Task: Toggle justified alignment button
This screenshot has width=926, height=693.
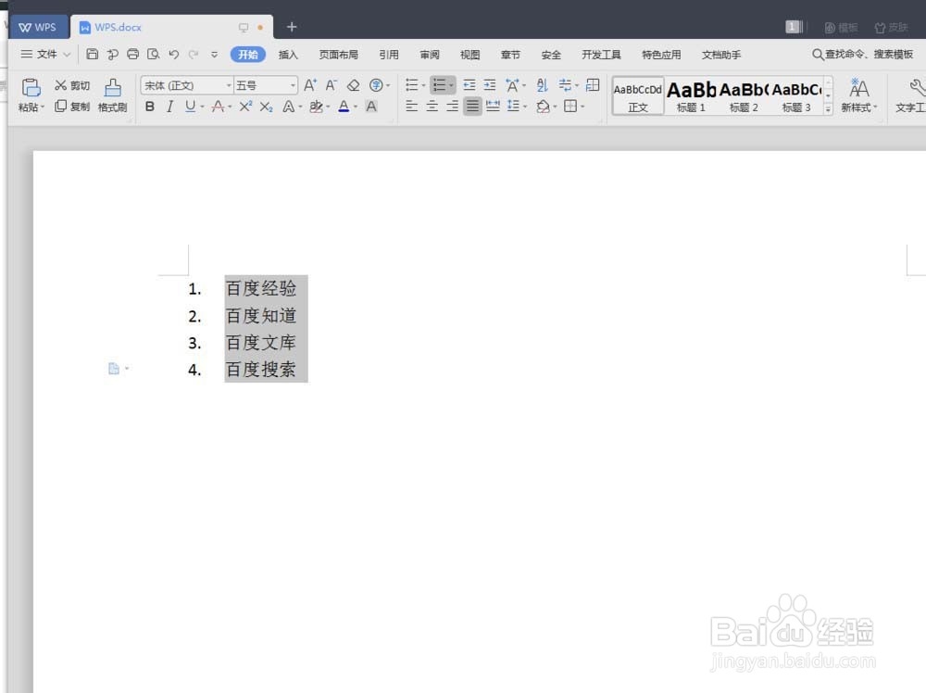Action: pos(472,107)
